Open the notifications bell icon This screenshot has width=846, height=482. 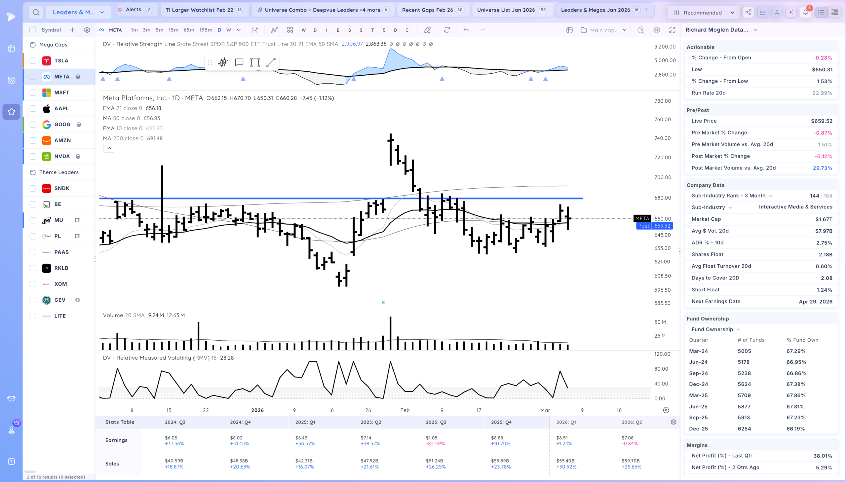(806, 12)
